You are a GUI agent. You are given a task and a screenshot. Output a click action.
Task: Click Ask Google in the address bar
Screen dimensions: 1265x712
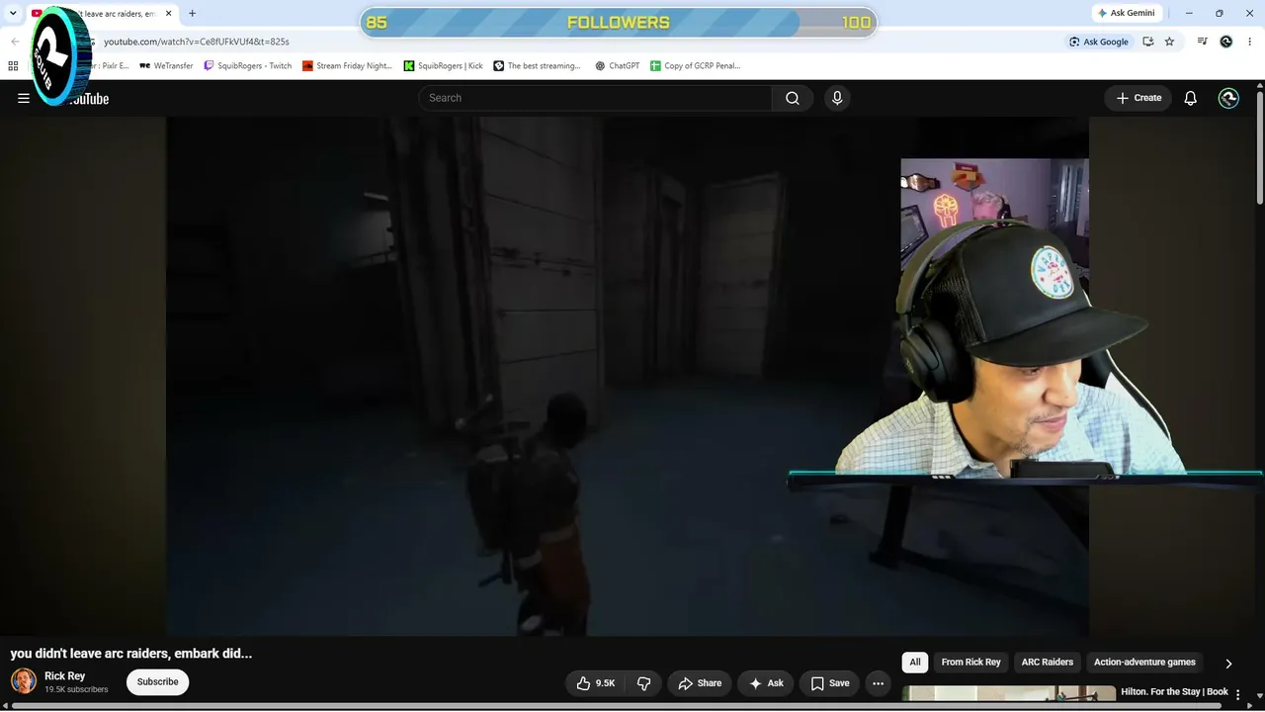click(1098, 42)
